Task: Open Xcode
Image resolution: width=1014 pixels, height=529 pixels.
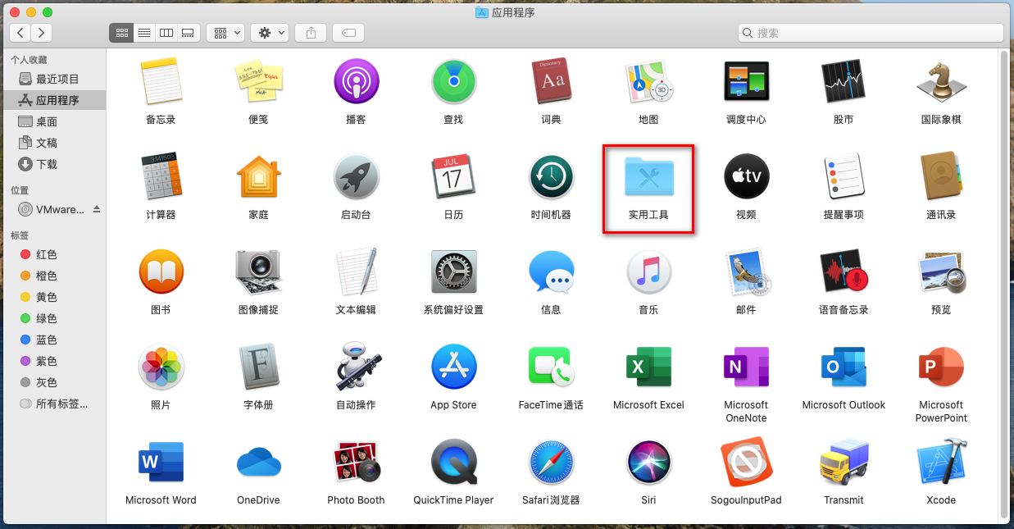Action: [x=941, y=462]
